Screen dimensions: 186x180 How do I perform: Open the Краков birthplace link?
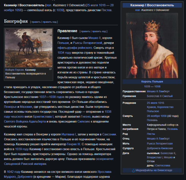(x=151, y=107)
